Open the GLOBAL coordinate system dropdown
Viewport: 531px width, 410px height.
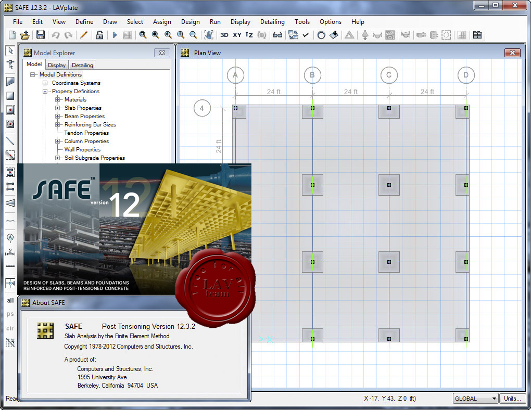(475, 399)
